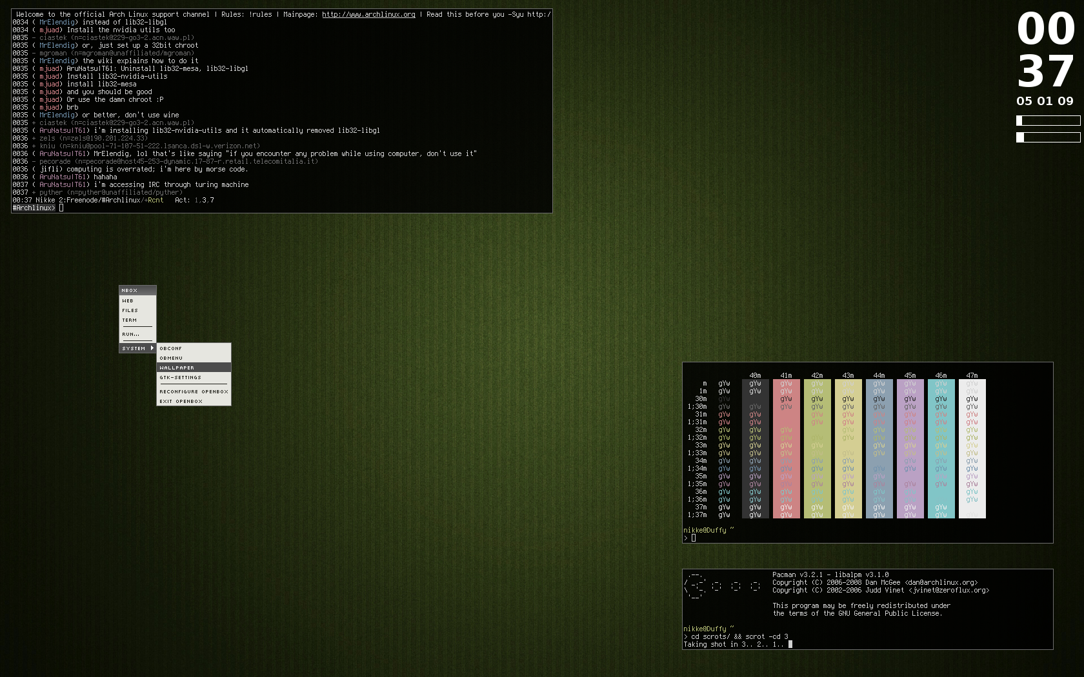Click 'Install the nvidia utils too' message
Screen dimensions: 1084x677
[x=121, y=30]
